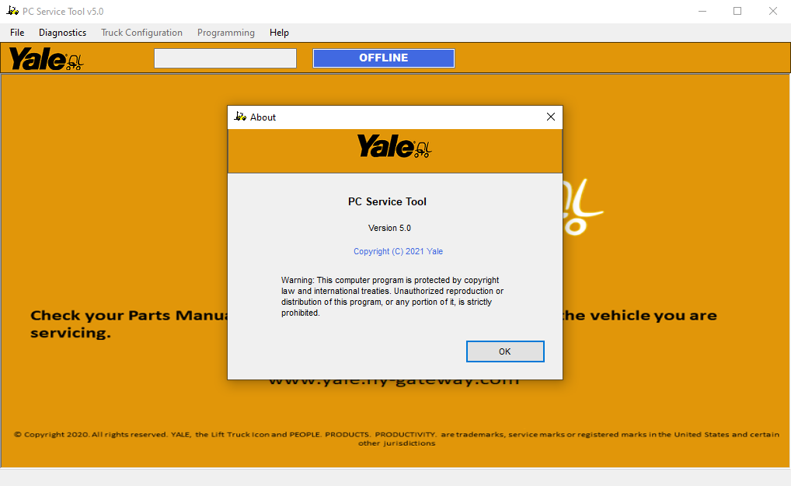Open the File menu

pos(17,33)
